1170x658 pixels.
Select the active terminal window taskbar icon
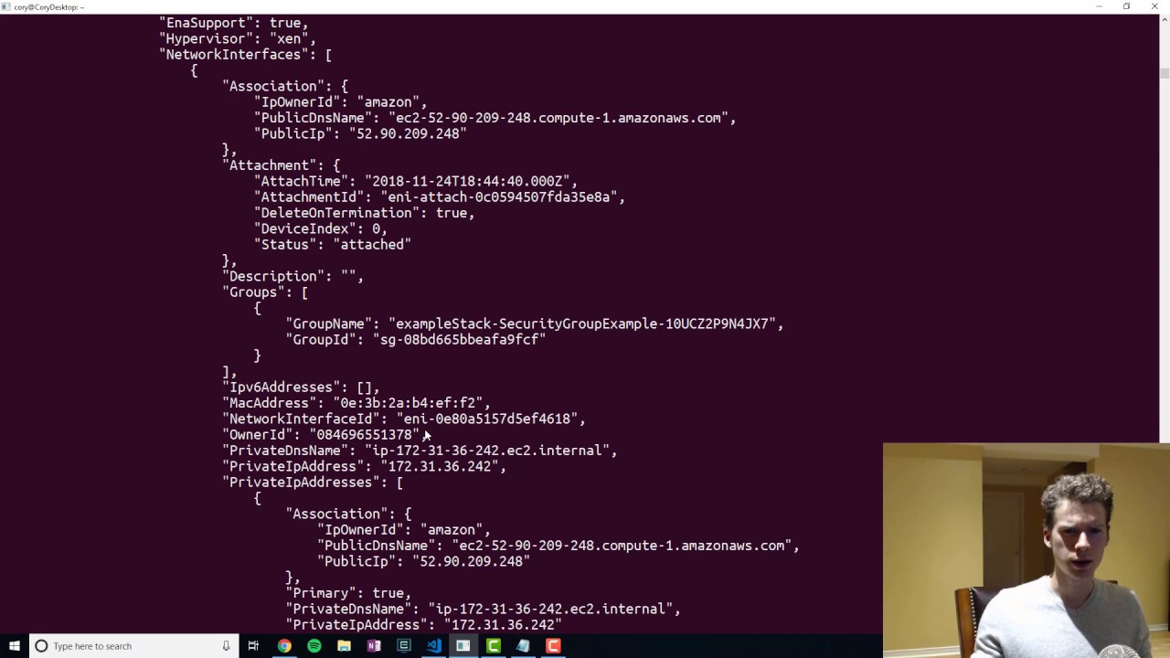(x=463, y=646)
